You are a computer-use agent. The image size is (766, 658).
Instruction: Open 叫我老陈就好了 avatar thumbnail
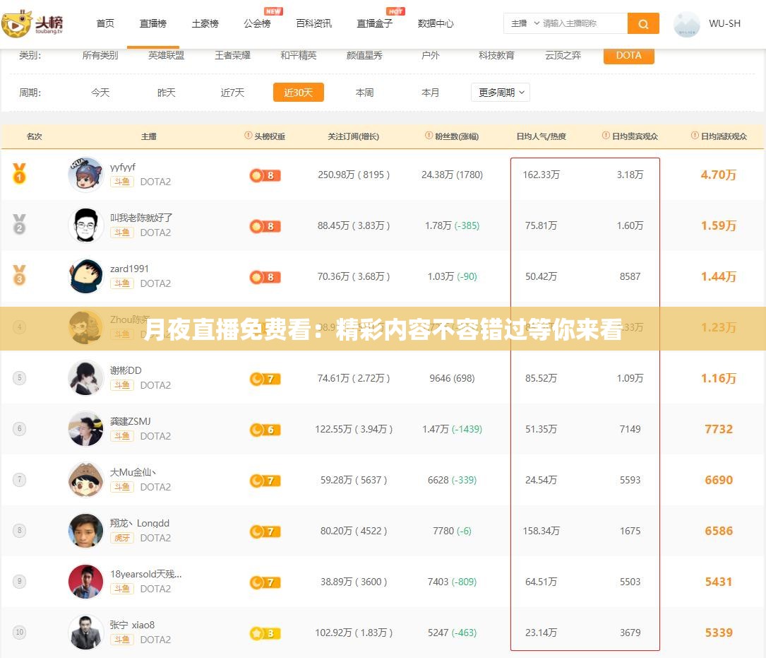86,225
